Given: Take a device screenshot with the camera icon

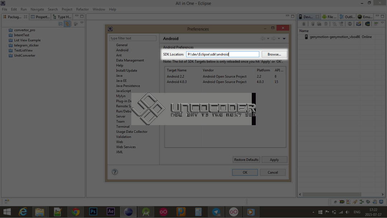Looking at the screenshot, I should click(359, 24).
